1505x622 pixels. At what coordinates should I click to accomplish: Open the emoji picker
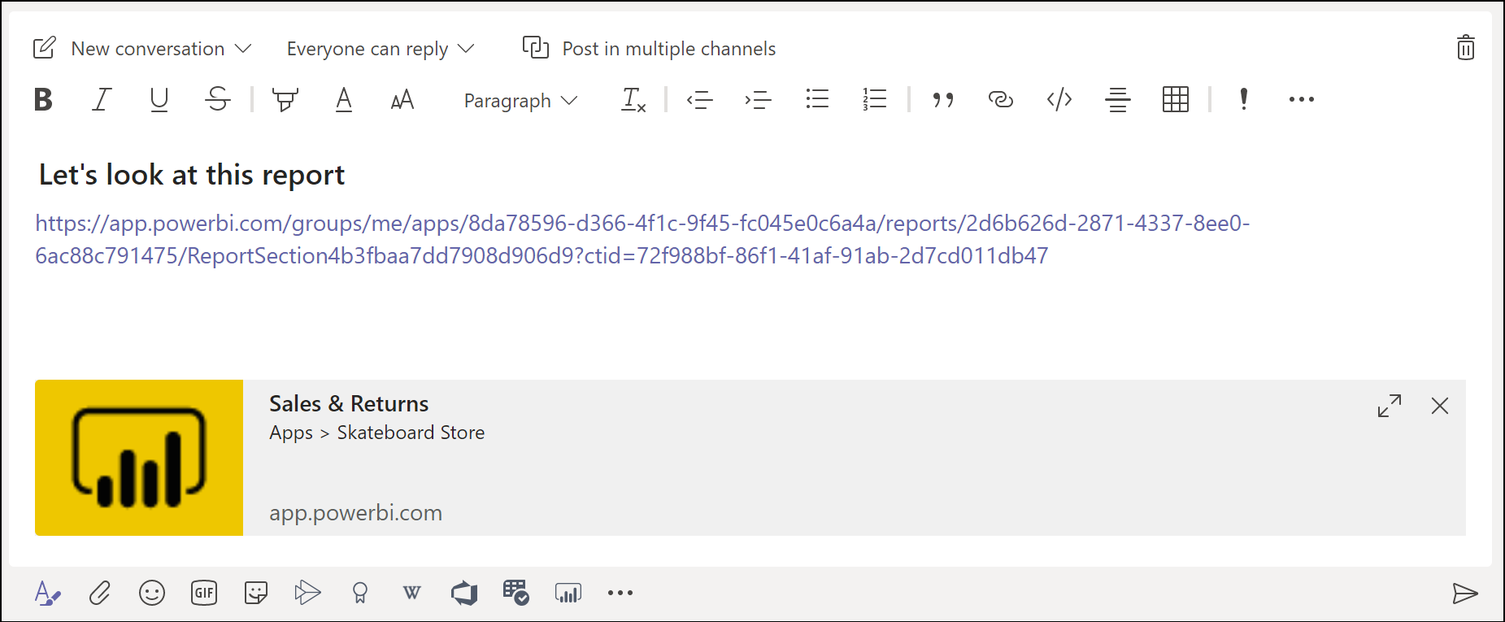coord(152,593)
